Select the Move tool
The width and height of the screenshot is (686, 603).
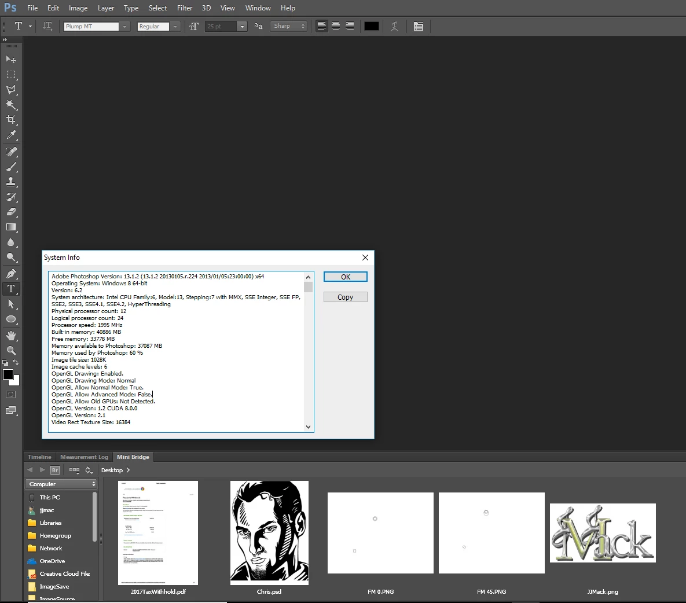pyautogui.click(x=11, y=59)
